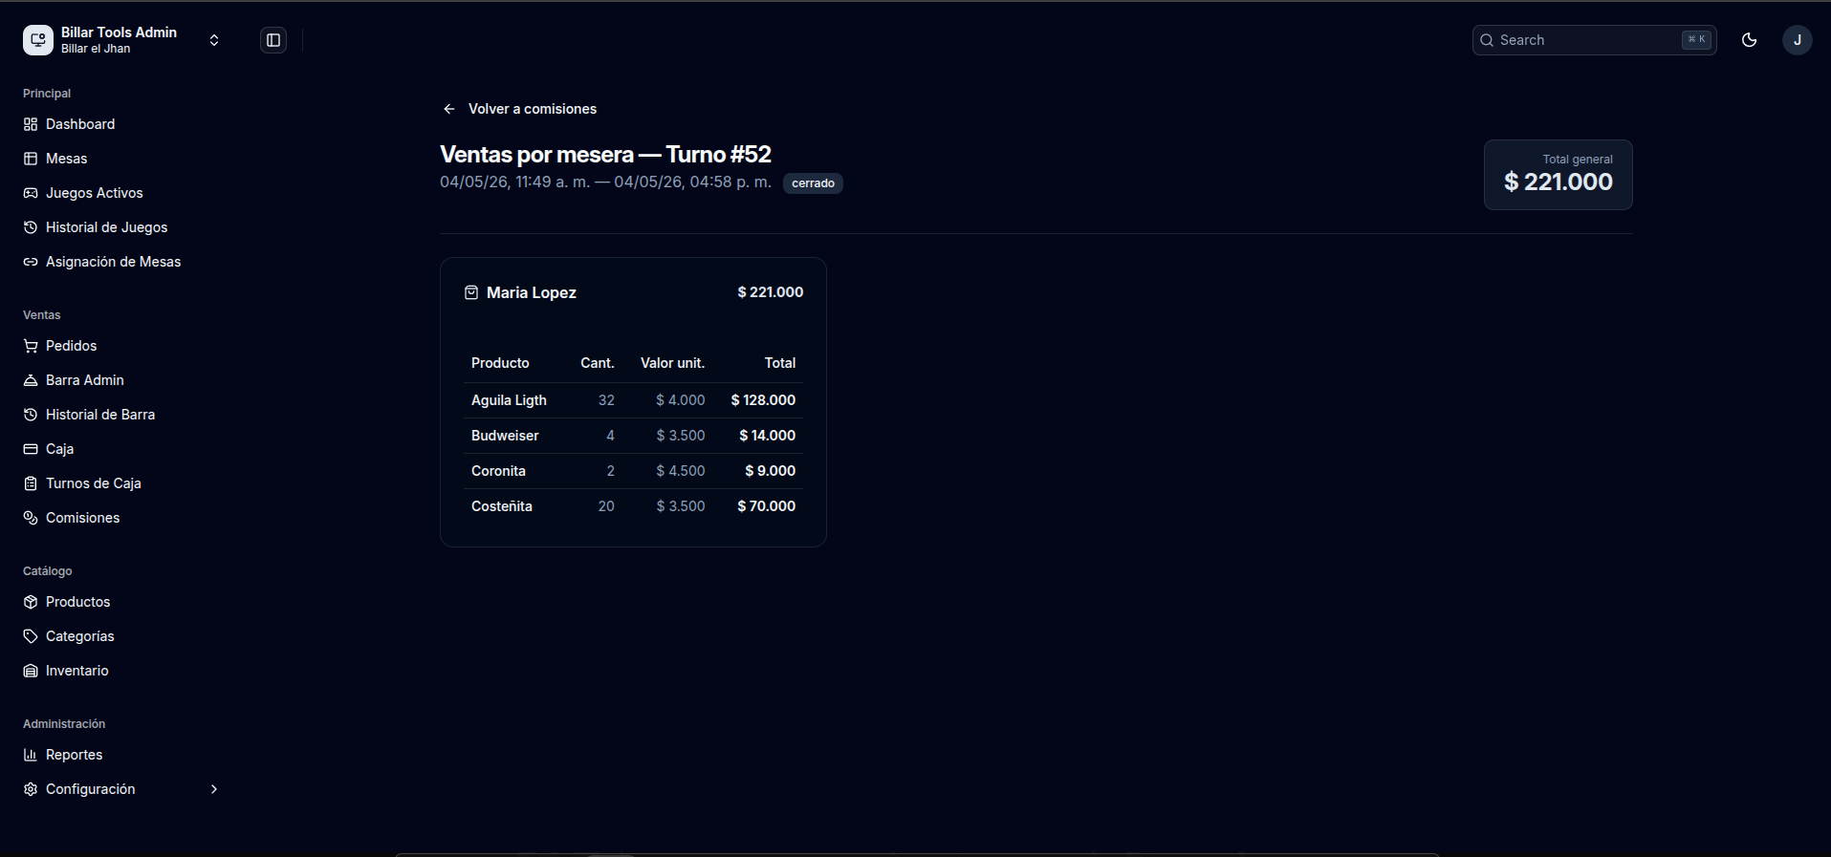This screenshot has width=1831, height=857.
Task: Focus the Search input field
Action: coord(1594,40)
